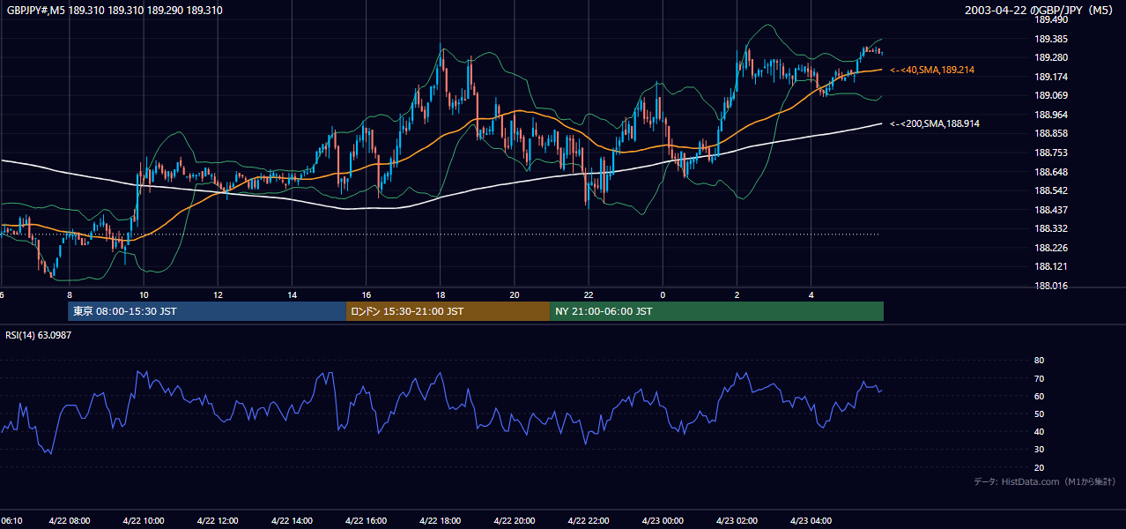1126x529 pixels.
Task: Click the 4/22 16:00 time axis label
Action: click(366, 521)
